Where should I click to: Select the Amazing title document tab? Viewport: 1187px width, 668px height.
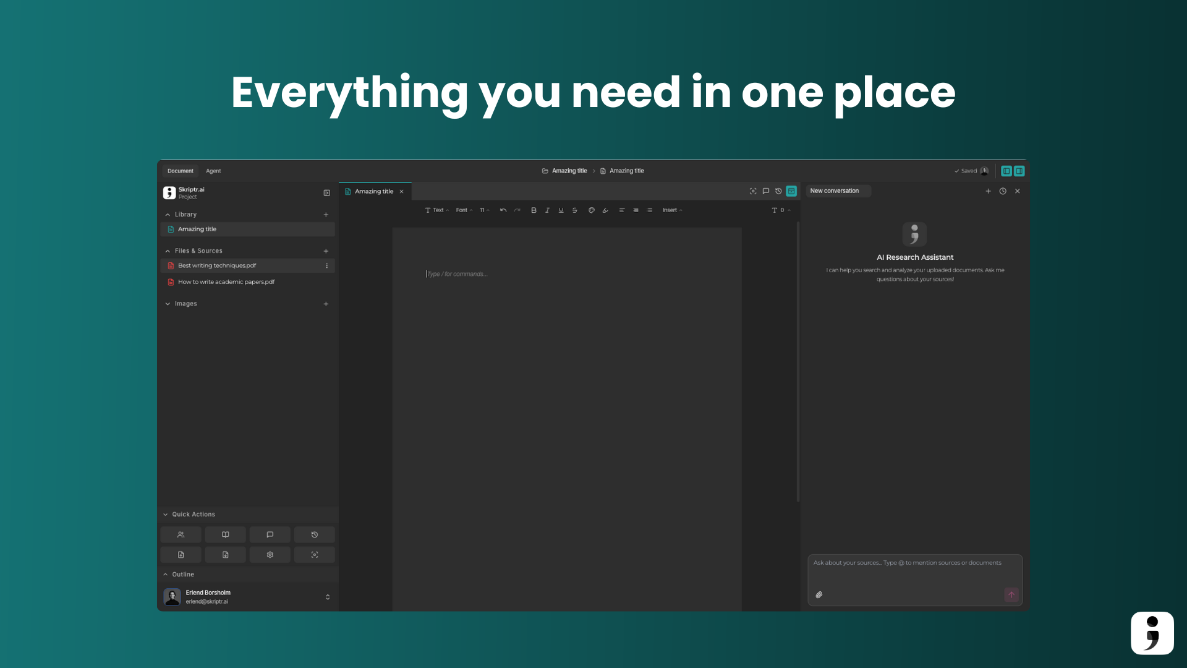[x=373, y=191]
